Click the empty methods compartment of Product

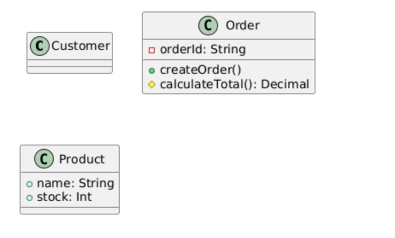70,211
